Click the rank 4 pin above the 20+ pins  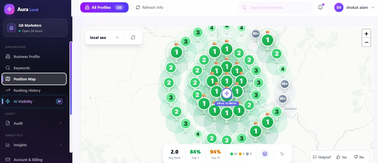(x=283, y=69)
